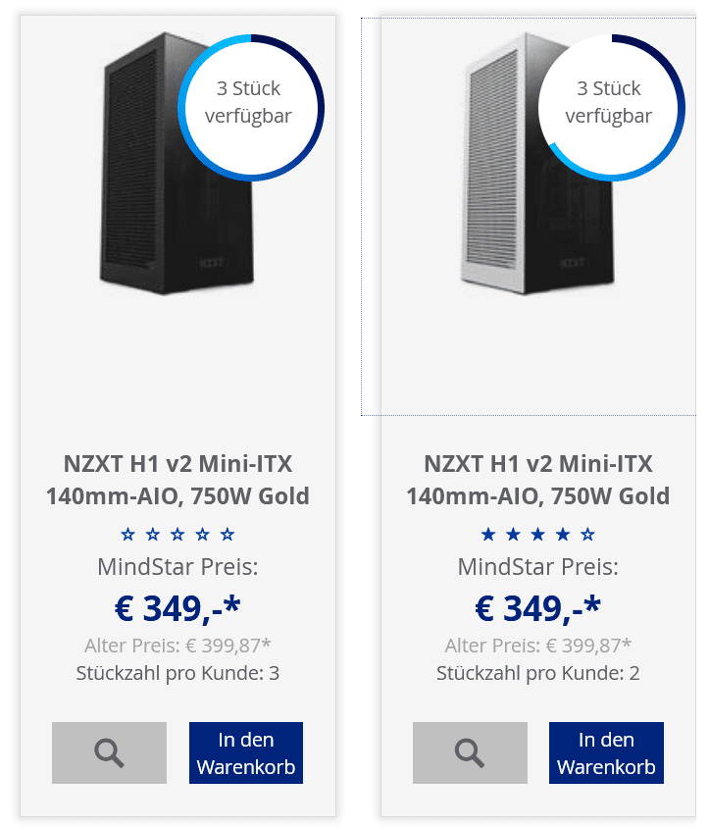Click 'Stückzahl pro Kunde: 2' on right product
Image resolution: width=709 pixels, height=828 pixels.
[538, 673]
